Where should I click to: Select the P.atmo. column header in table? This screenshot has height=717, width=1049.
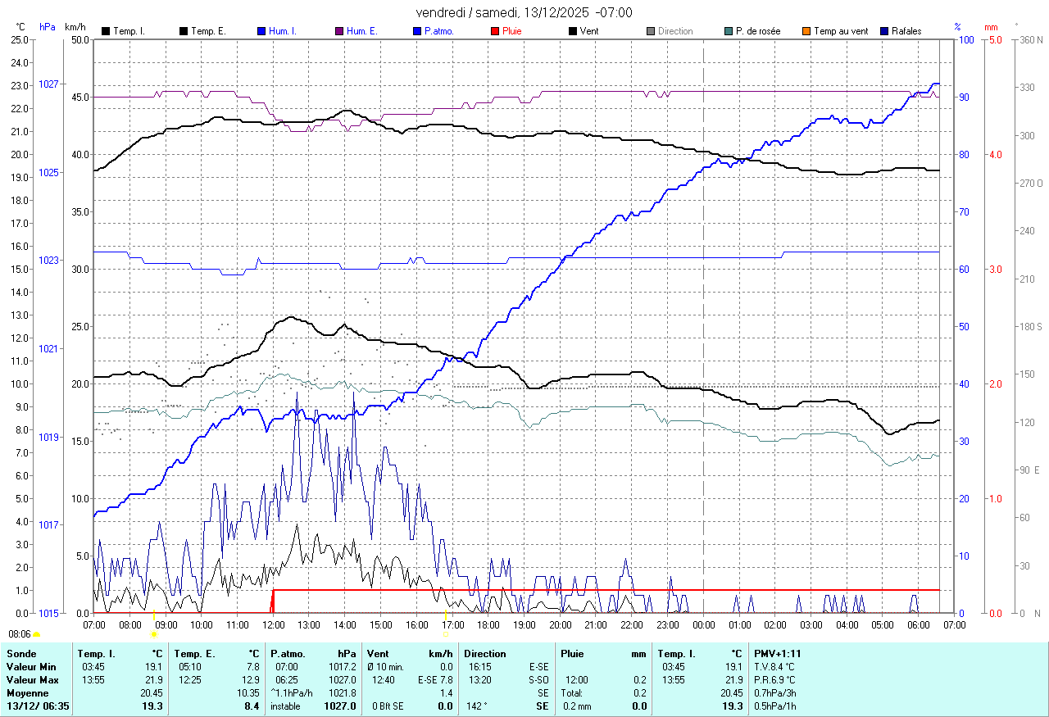[289, 654]
